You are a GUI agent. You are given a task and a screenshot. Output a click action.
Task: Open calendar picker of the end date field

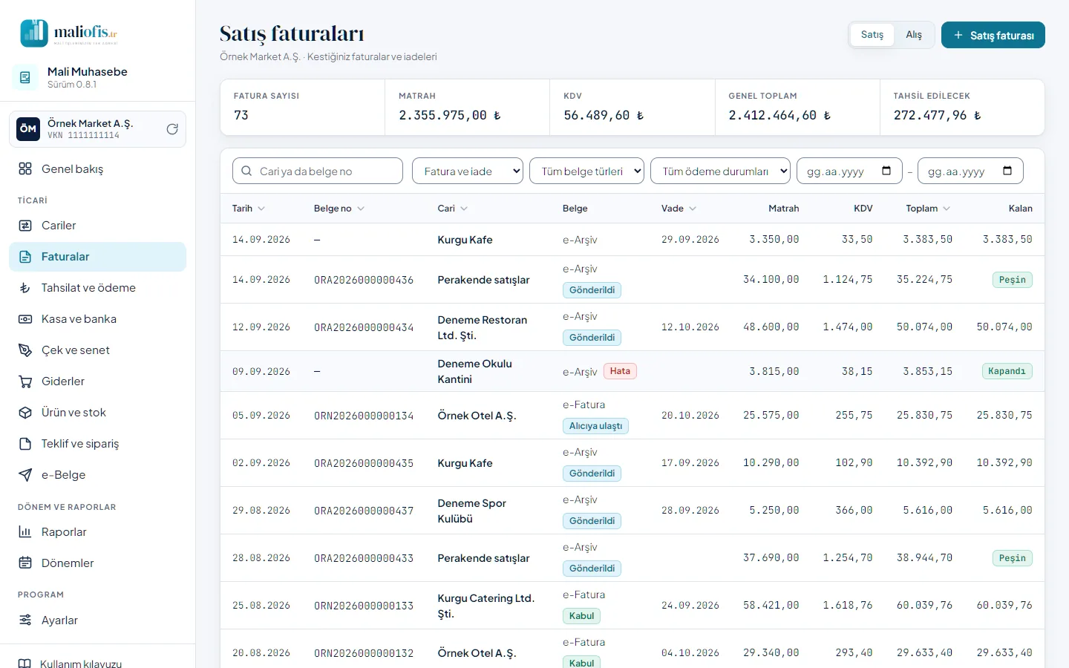pos(1007,171)
